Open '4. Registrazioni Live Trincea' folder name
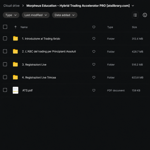 tap(39, 78)
